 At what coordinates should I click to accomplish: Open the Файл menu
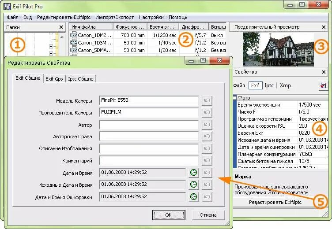12,17
